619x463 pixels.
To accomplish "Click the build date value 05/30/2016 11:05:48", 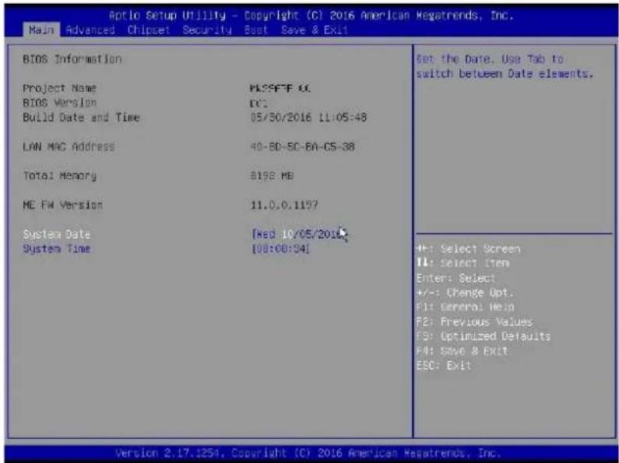I will 308,118.
